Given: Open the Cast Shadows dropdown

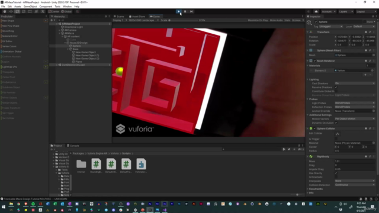Looking at the screenshot, I should pyautogui.click(x=355, y=83).
